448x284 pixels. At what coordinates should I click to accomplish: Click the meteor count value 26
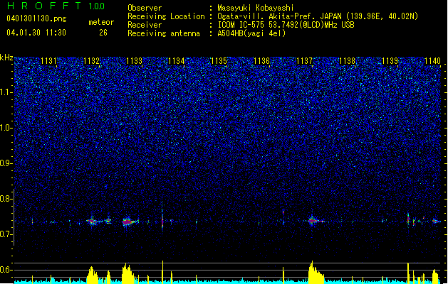103,33
